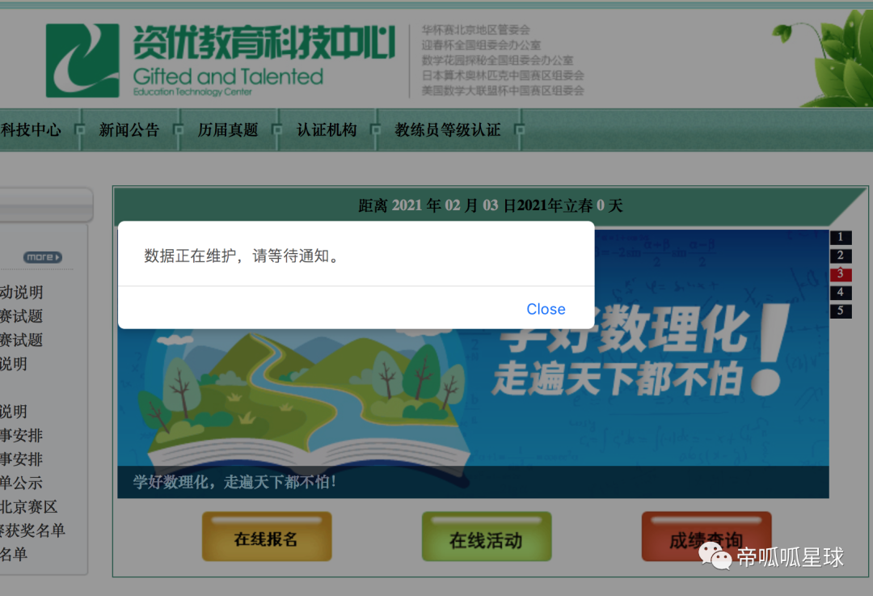Image resolution: width=873 pixels, height=596 pixels.
Task: Expand the sidebar list via the more button
Action: click(40, 256)
